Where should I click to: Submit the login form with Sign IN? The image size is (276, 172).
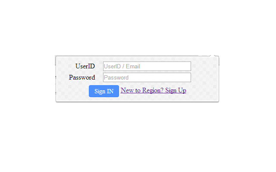[x=104, y=91]
